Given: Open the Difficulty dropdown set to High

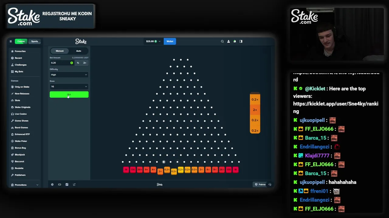Looking at the screenshot, I should coord(69,74).
